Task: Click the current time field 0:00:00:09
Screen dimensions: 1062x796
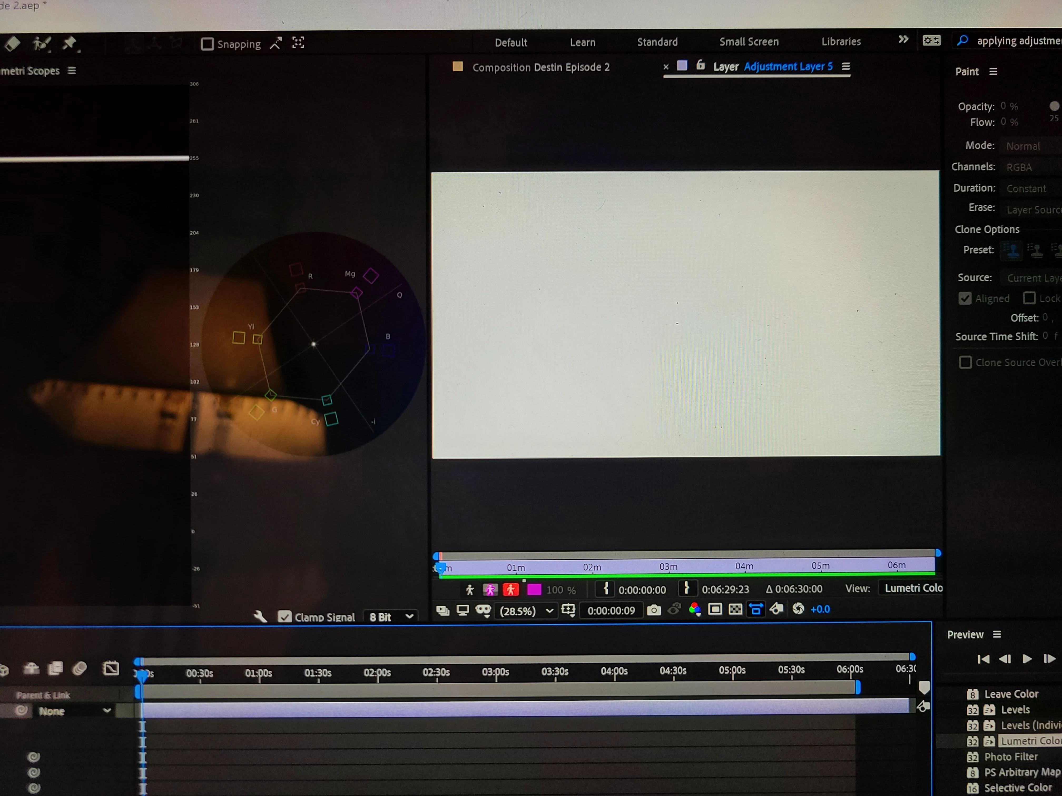Action: [611, 610]
